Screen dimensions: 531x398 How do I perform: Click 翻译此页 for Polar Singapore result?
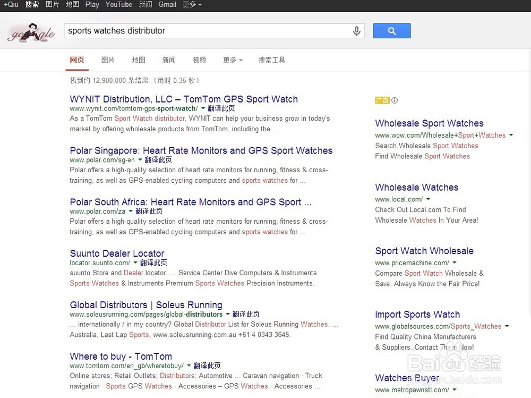tap(158, 160)
